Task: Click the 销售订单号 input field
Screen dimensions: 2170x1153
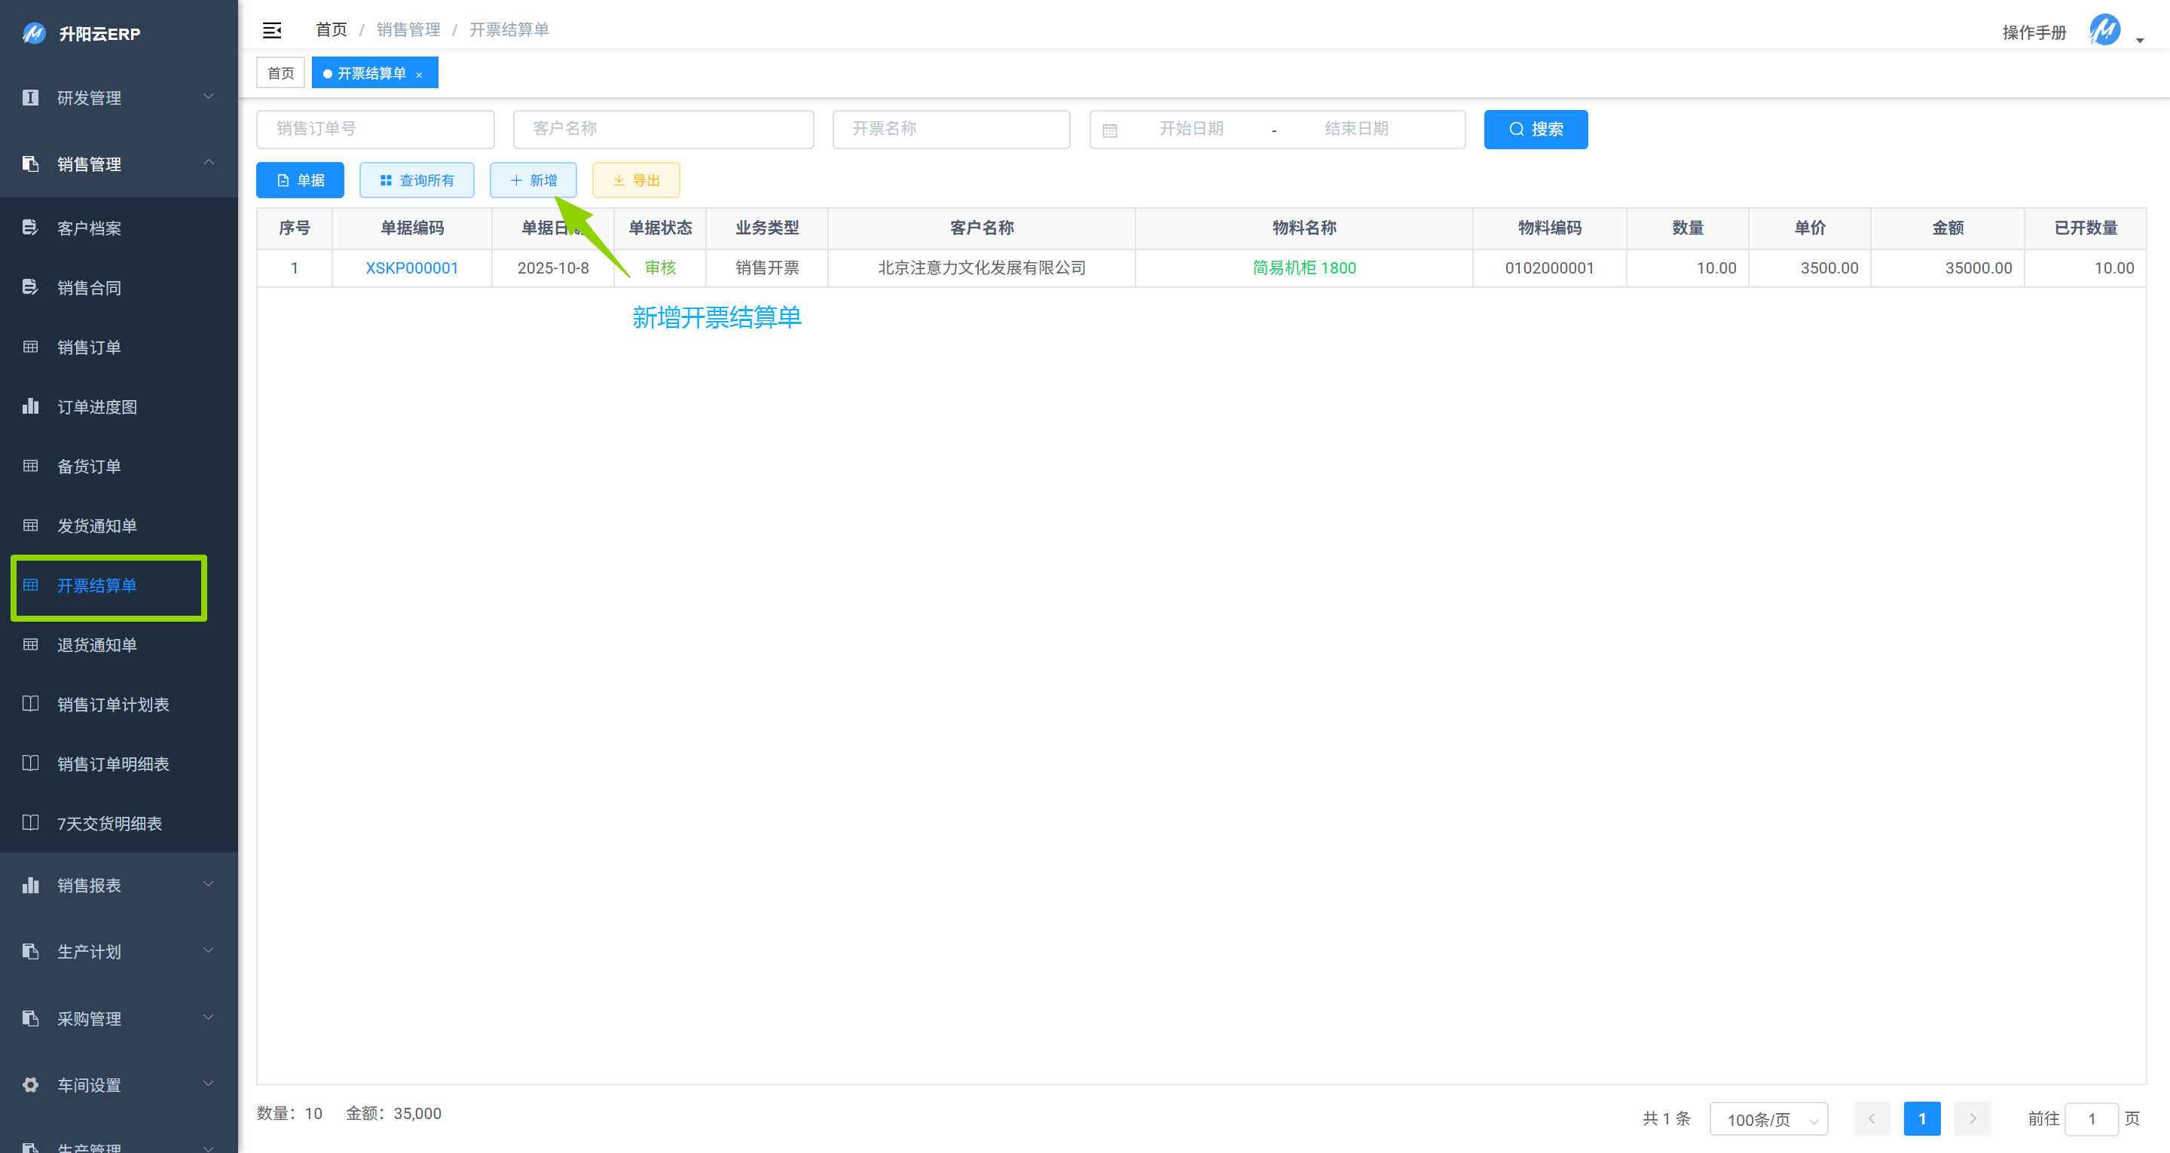Action: [375, 129]
